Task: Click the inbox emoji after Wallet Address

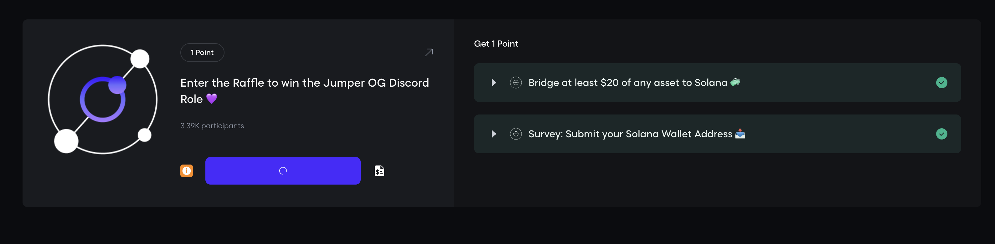Action: pos(740,134)
